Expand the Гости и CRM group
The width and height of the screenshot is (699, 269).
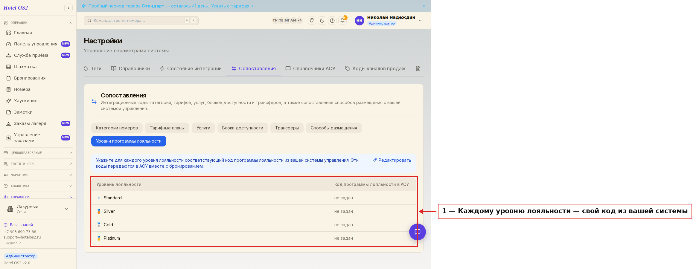point(38,164)
